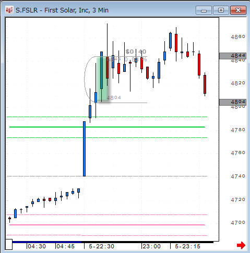Click the white square at bottom-left corner
Screen dimensions: 250x253
coord(9,244)
